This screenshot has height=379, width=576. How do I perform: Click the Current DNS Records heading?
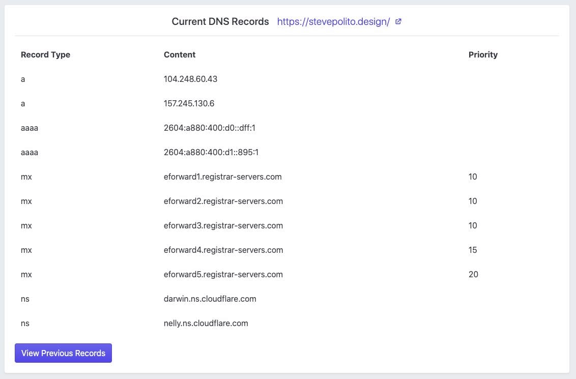(220, 22)
